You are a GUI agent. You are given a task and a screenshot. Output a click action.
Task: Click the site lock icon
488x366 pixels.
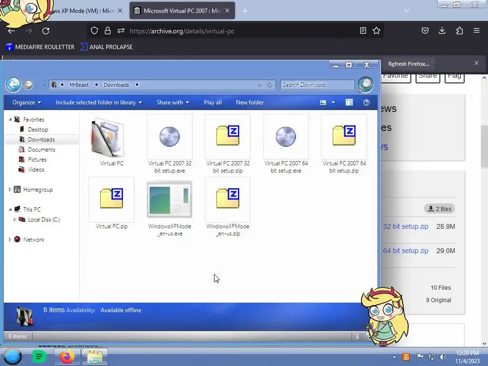pyautogui.click(x=108, y=30)
